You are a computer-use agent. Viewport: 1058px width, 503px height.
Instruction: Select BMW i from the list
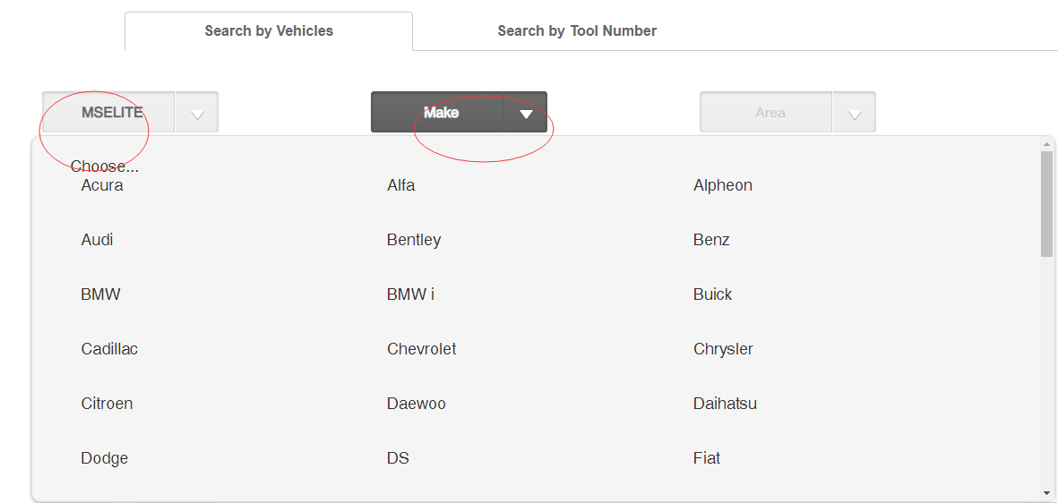(410, 294)
